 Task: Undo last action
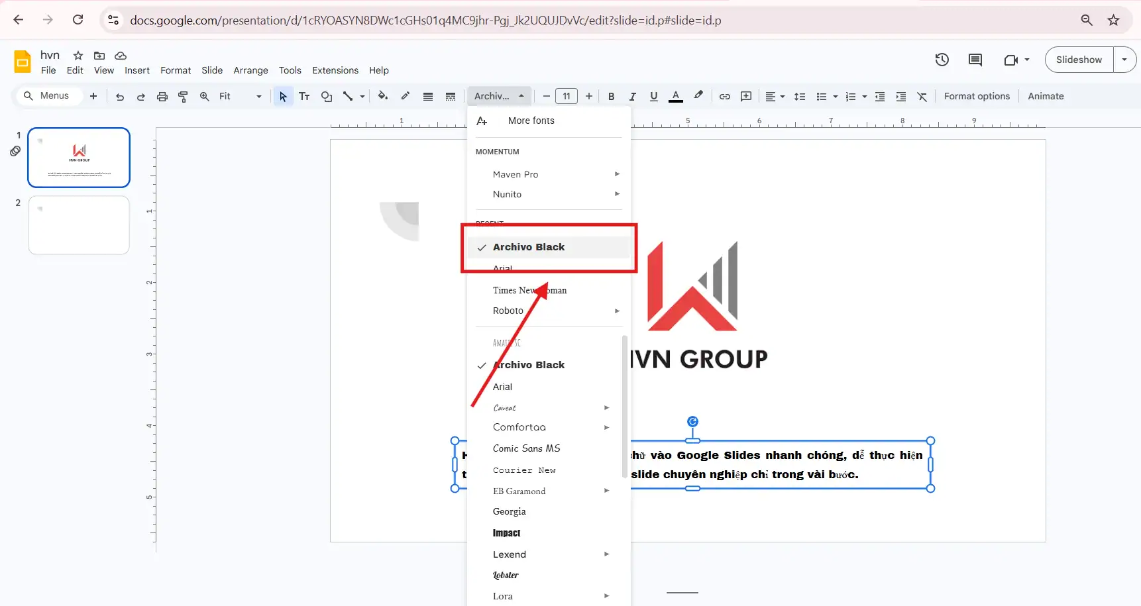(x=120, y=97)
